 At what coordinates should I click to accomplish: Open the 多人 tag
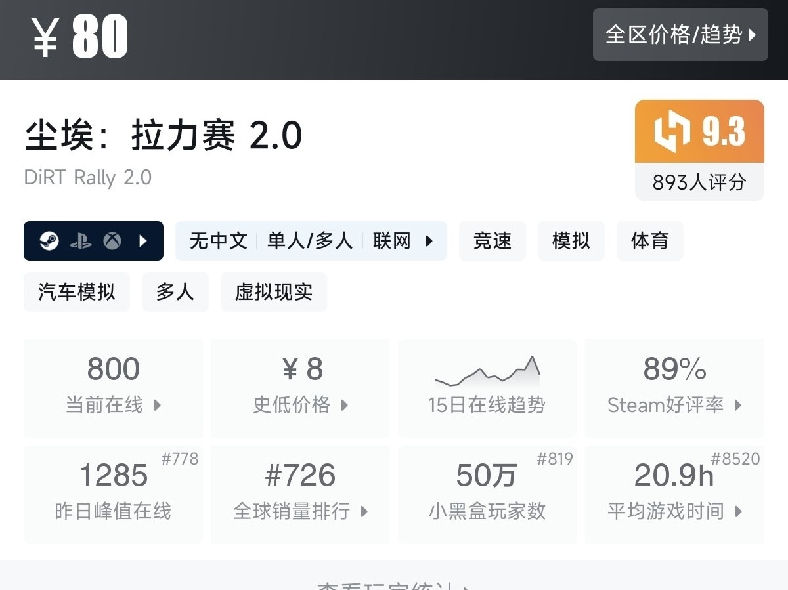coord(175,292)
